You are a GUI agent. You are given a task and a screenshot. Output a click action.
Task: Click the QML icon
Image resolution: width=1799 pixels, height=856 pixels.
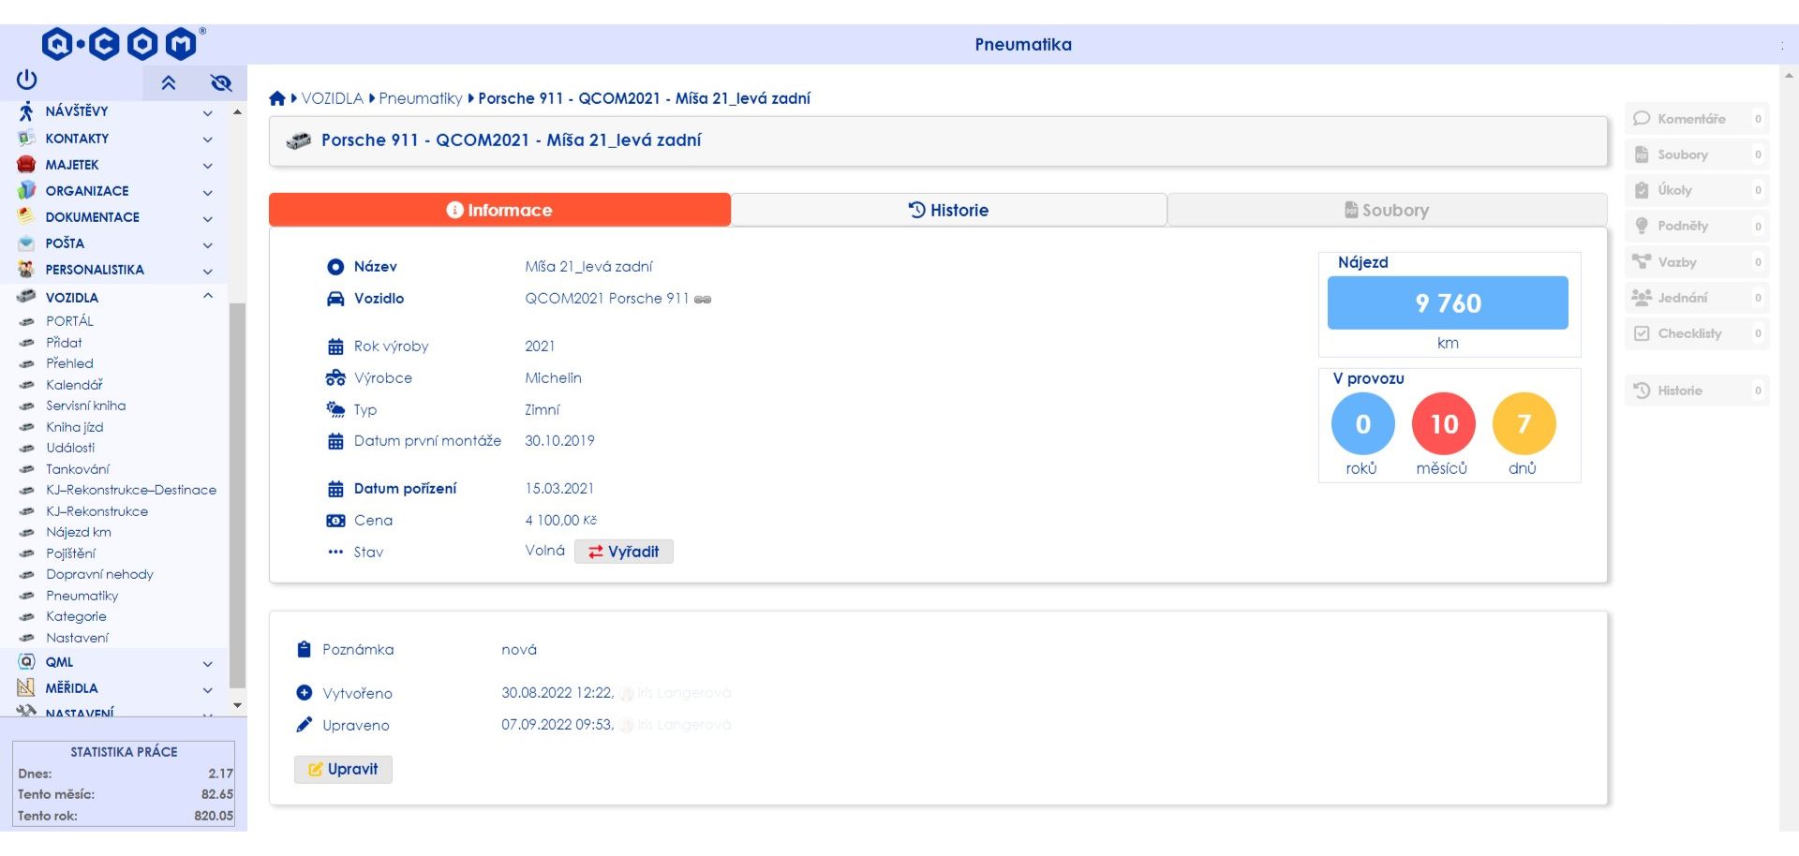[x=26, y=662]
